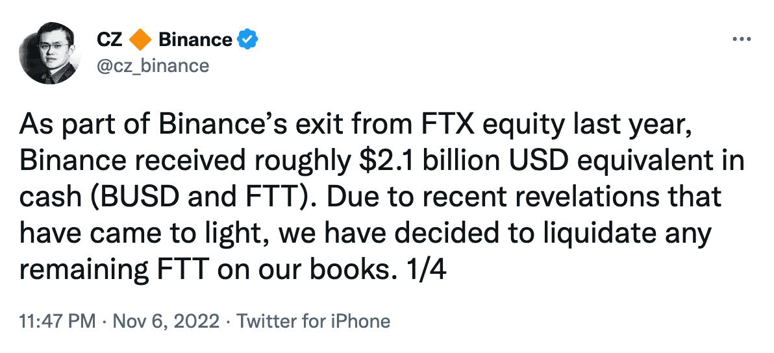Screen dimensions: 774x353
Task: Open the "Twitter for iPhone" source link
Action: [313, 321]
